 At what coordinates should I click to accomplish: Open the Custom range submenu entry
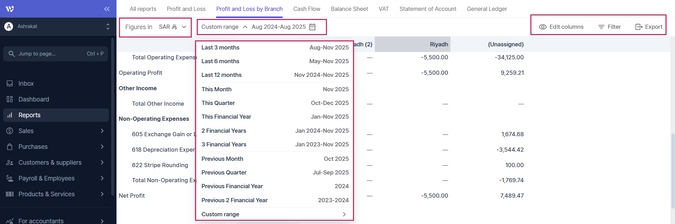[275, 214]
